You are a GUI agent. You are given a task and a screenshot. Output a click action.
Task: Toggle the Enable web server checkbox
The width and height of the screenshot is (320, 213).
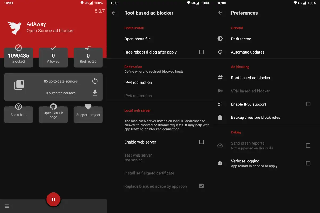(201, 142)
